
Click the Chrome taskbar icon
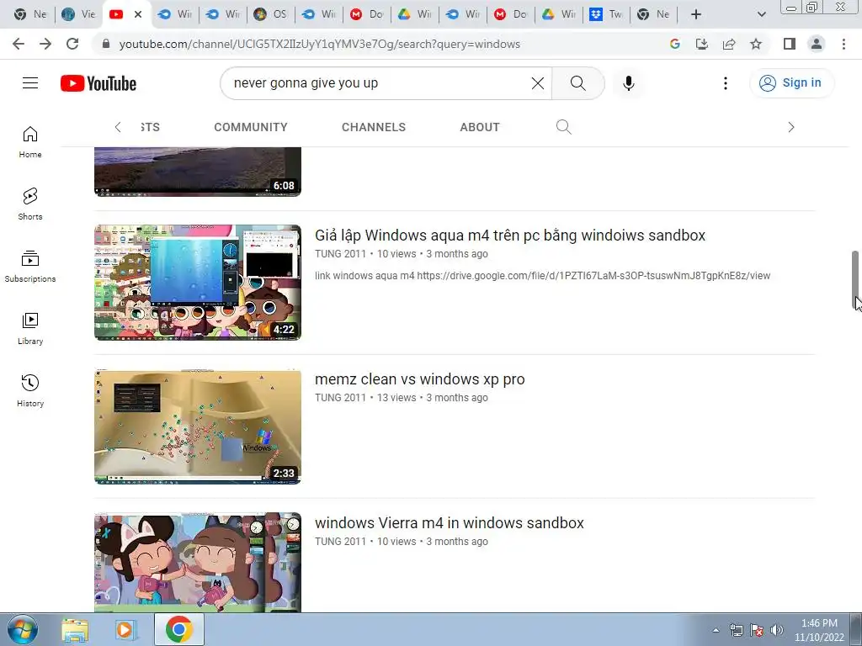click(x=178, y=629)
